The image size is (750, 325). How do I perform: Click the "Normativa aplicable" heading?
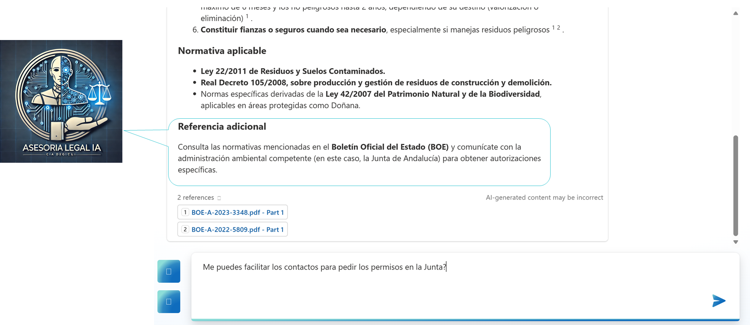(x=222, y=51)
